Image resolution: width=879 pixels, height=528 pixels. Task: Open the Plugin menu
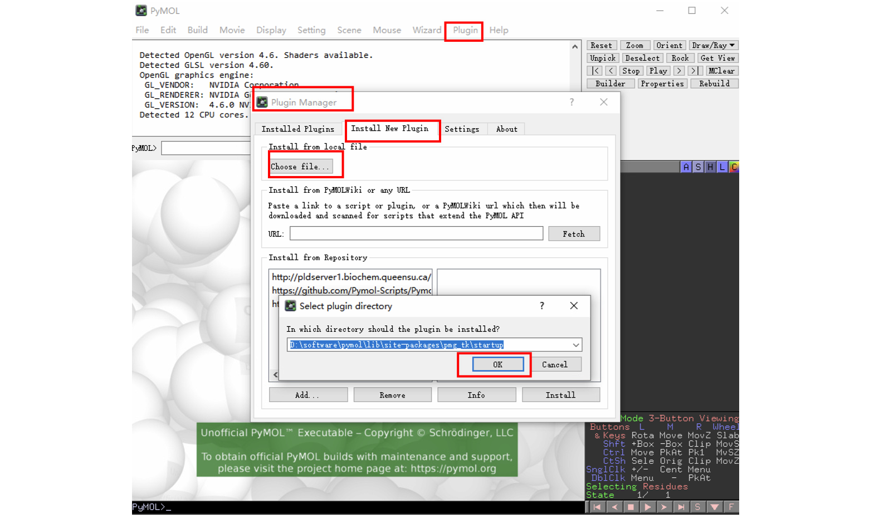tap(465, 30)
